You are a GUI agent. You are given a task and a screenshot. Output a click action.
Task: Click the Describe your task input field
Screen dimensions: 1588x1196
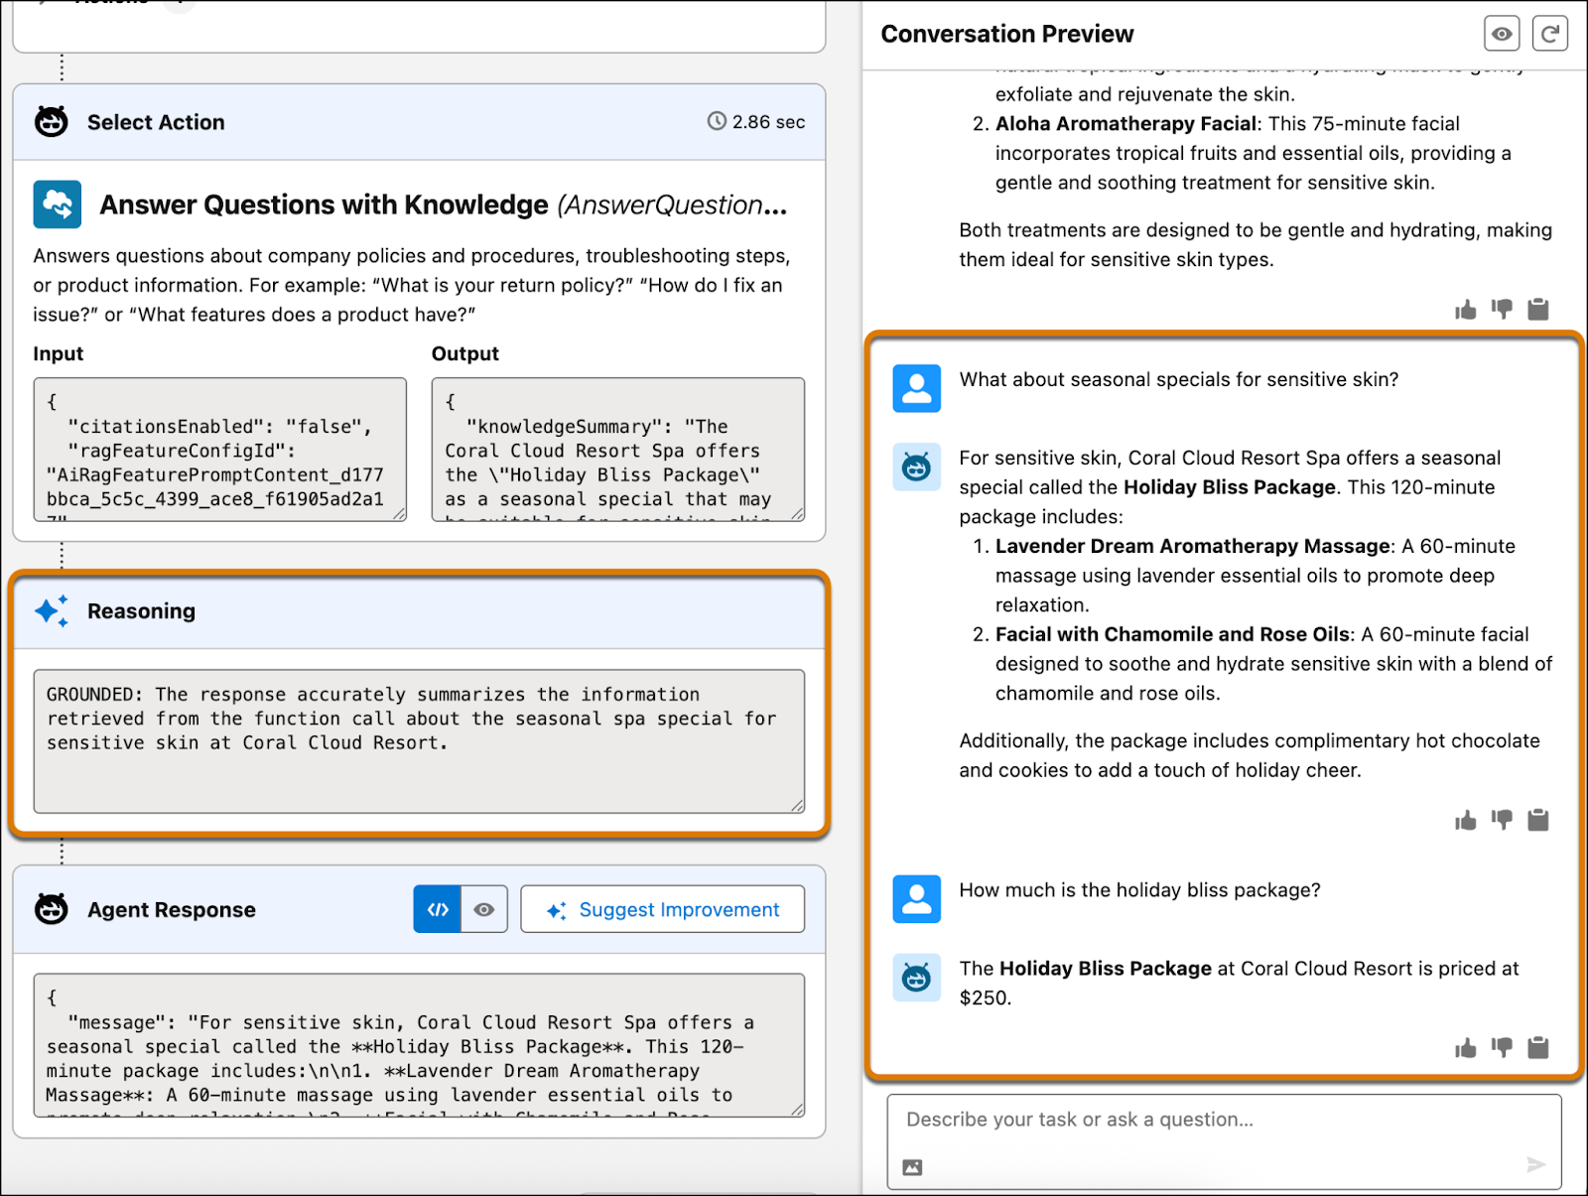click(1224, 1141)
